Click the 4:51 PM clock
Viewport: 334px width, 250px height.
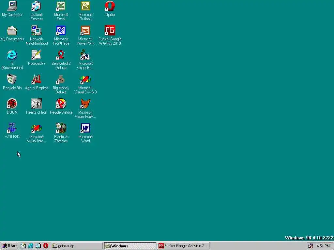pyautogui.click(x=323, y=246)
